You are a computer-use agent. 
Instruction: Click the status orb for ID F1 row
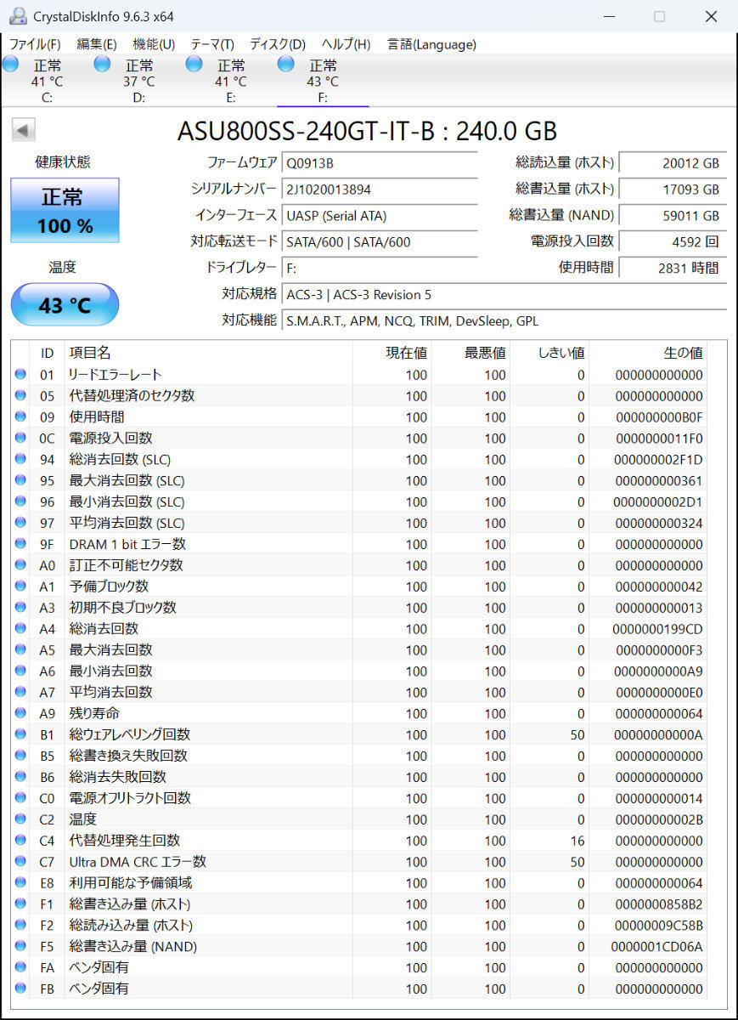click(x=20, y=904)
